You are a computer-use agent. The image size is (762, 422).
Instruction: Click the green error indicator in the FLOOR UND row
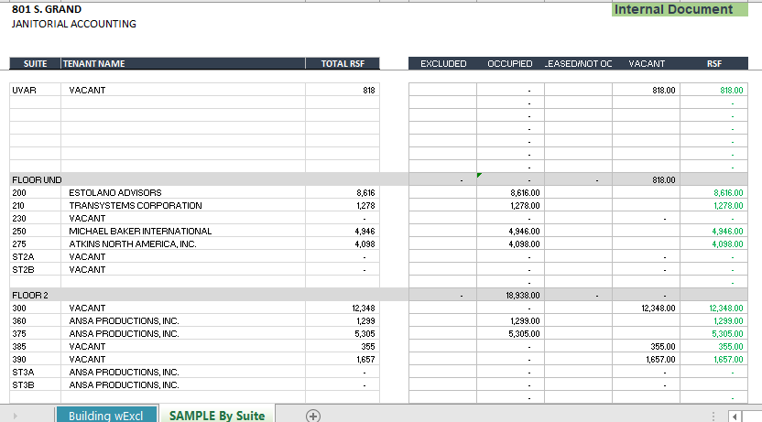click(x=479, y=175)
